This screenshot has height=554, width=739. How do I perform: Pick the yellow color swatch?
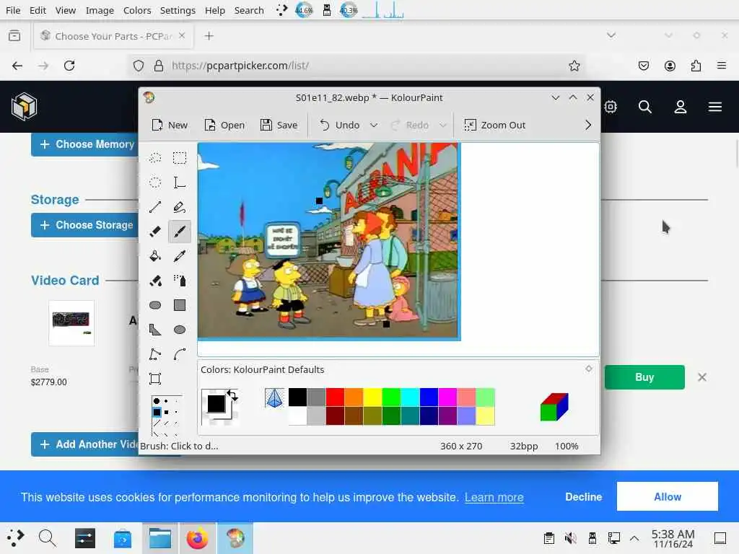372,397
